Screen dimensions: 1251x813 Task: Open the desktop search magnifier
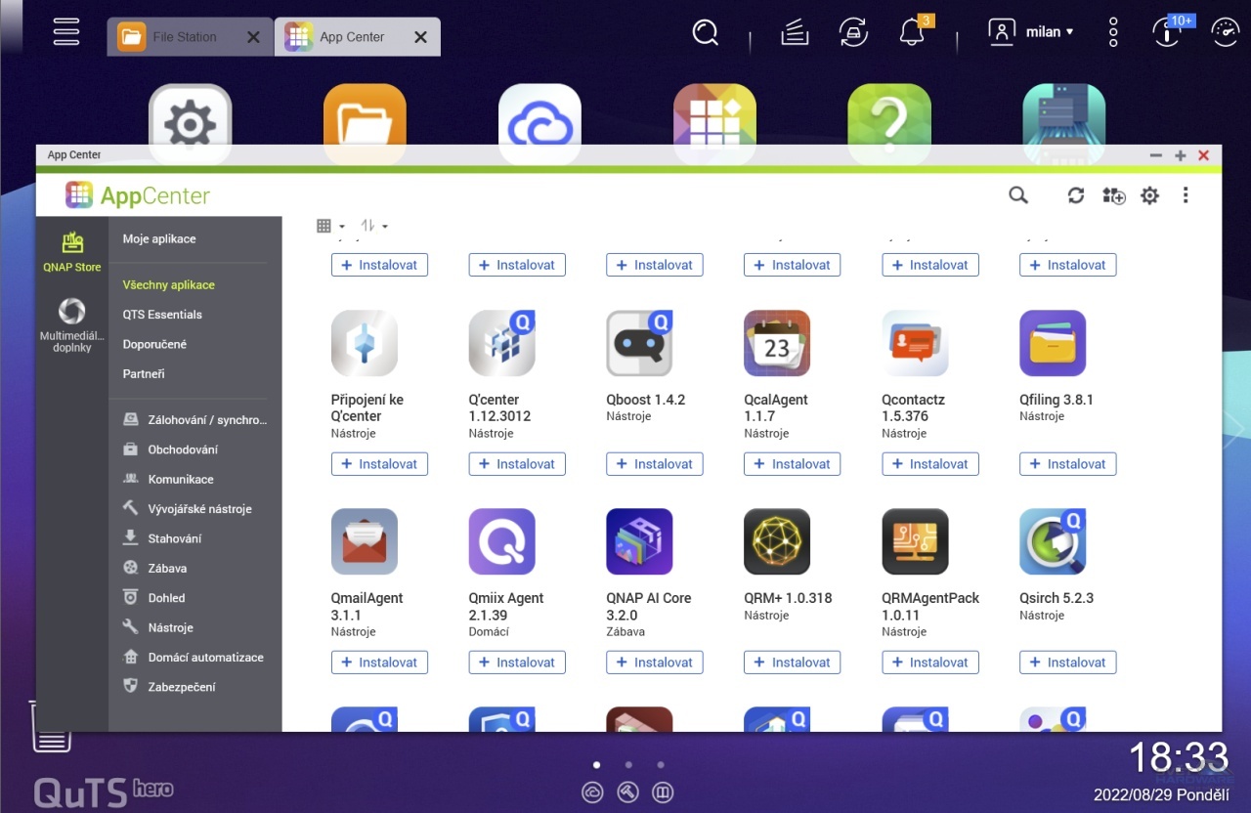tap(705, 32)
